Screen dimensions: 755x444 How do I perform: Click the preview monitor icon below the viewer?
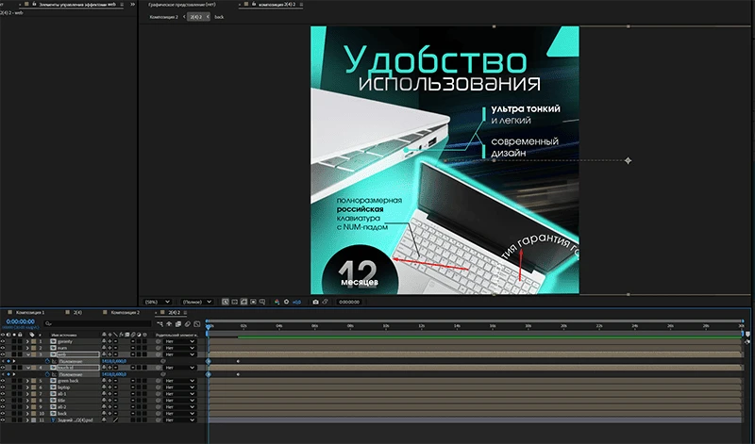coord(262,302)
